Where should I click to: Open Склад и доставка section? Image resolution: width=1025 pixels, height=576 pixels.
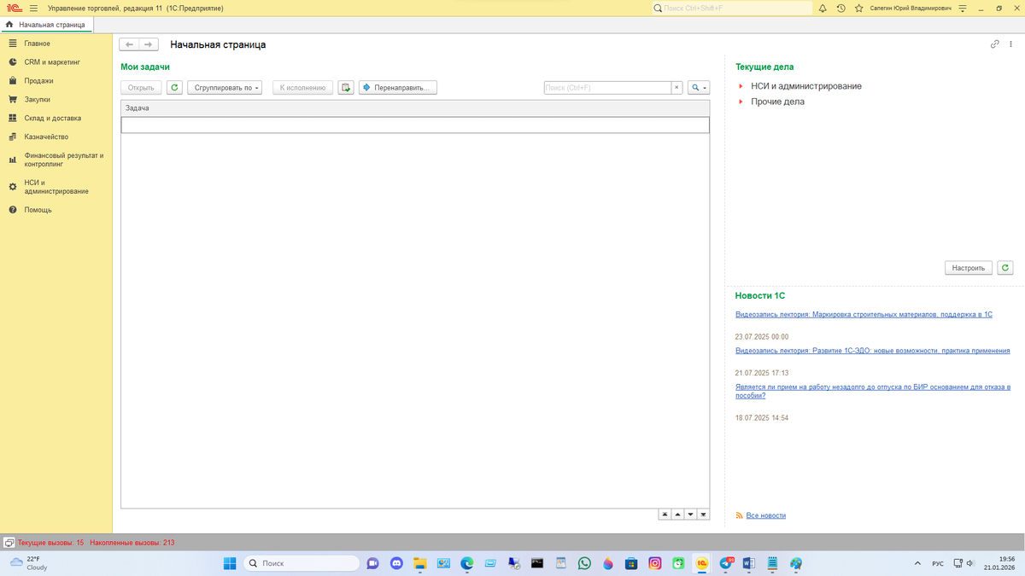click(x=52, y=119)
